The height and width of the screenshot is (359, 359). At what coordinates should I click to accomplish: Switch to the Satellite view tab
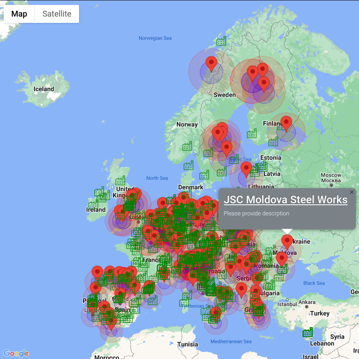pos(57,14)
